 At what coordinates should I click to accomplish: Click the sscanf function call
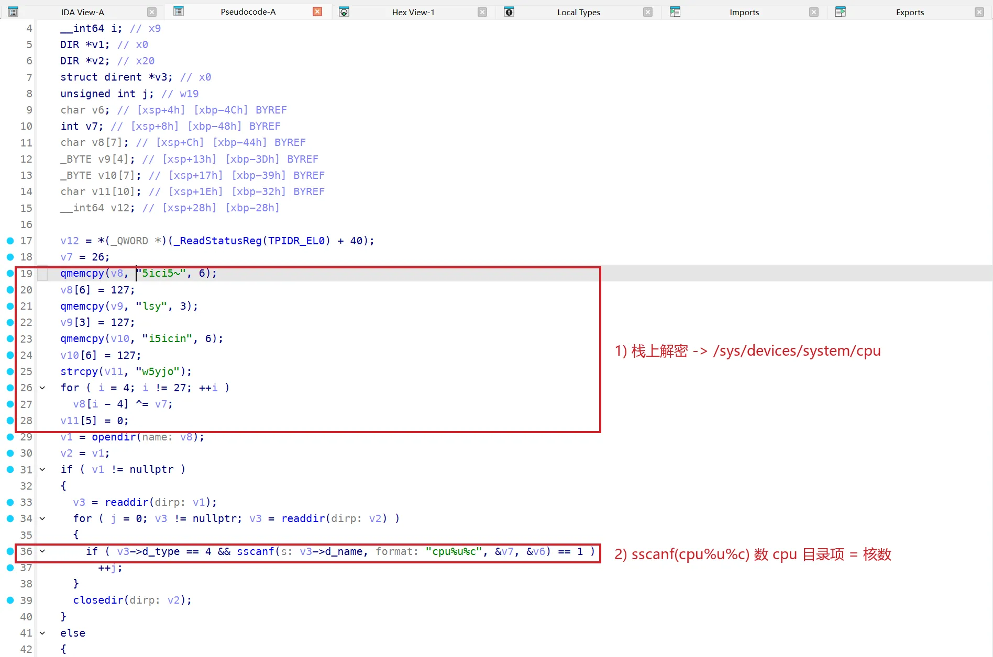[x=256, y=551]
